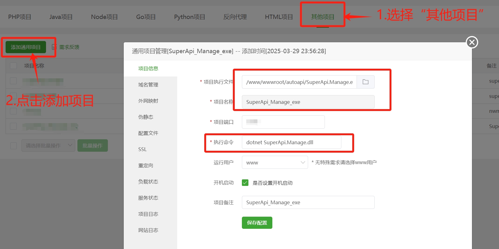The height and width of the screenshot is (249, 499).
Task: Click the feedback document icon beside 需求反馈
Action: (x=54, y=47)
